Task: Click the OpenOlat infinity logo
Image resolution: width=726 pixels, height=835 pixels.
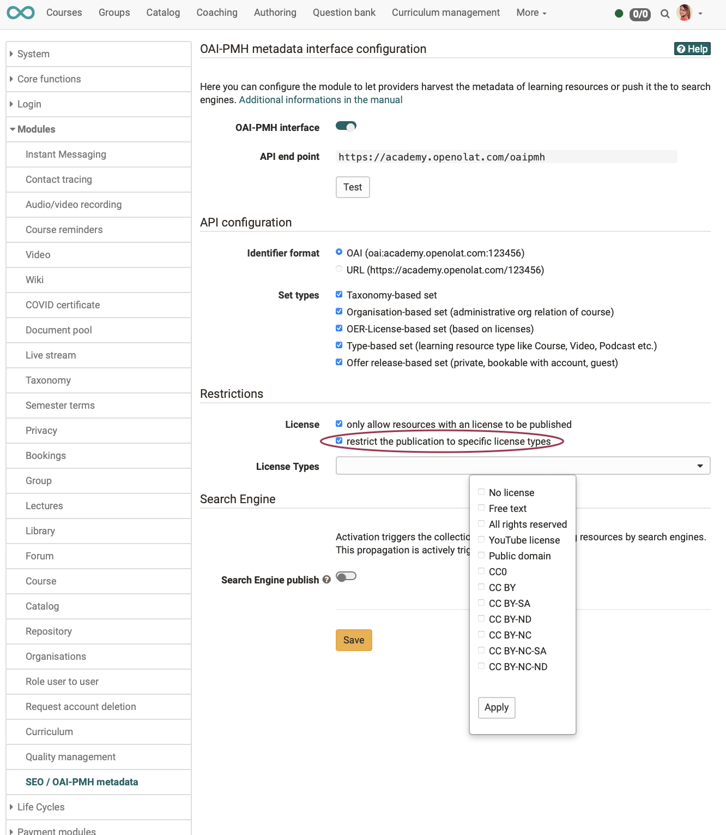Action: tap(20, 12)
